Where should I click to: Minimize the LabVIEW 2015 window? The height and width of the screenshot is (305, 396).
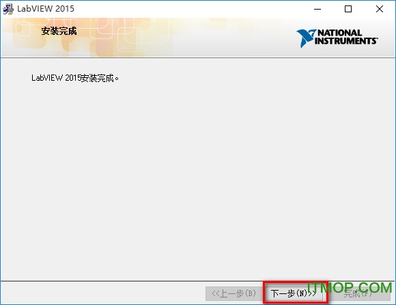[317, 9]
